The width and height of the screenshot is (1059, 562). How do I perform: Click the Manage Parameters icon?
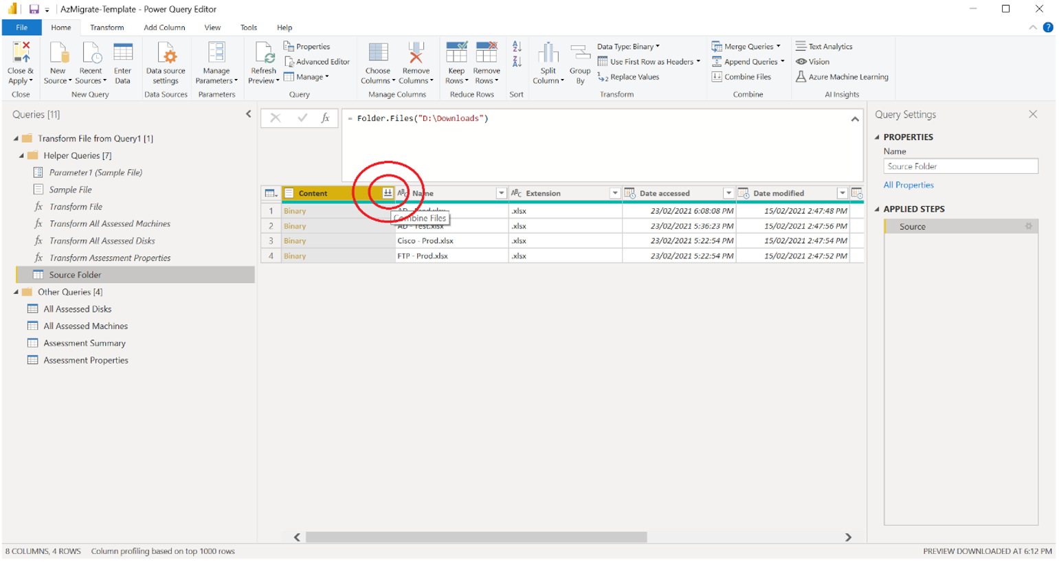point(216,53)
